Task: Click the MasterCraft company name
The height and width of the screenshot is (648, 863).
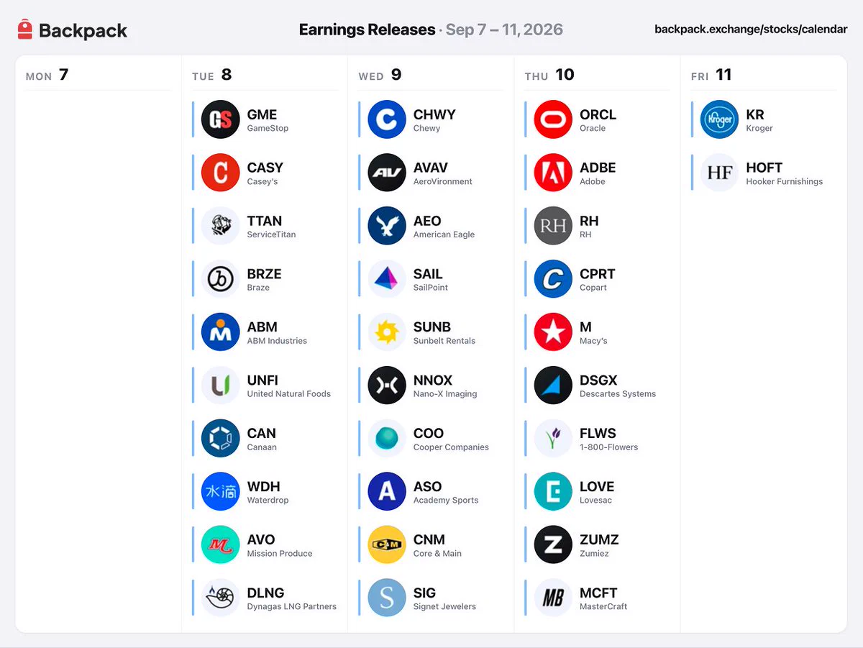Action: click(x=603, y=606)
